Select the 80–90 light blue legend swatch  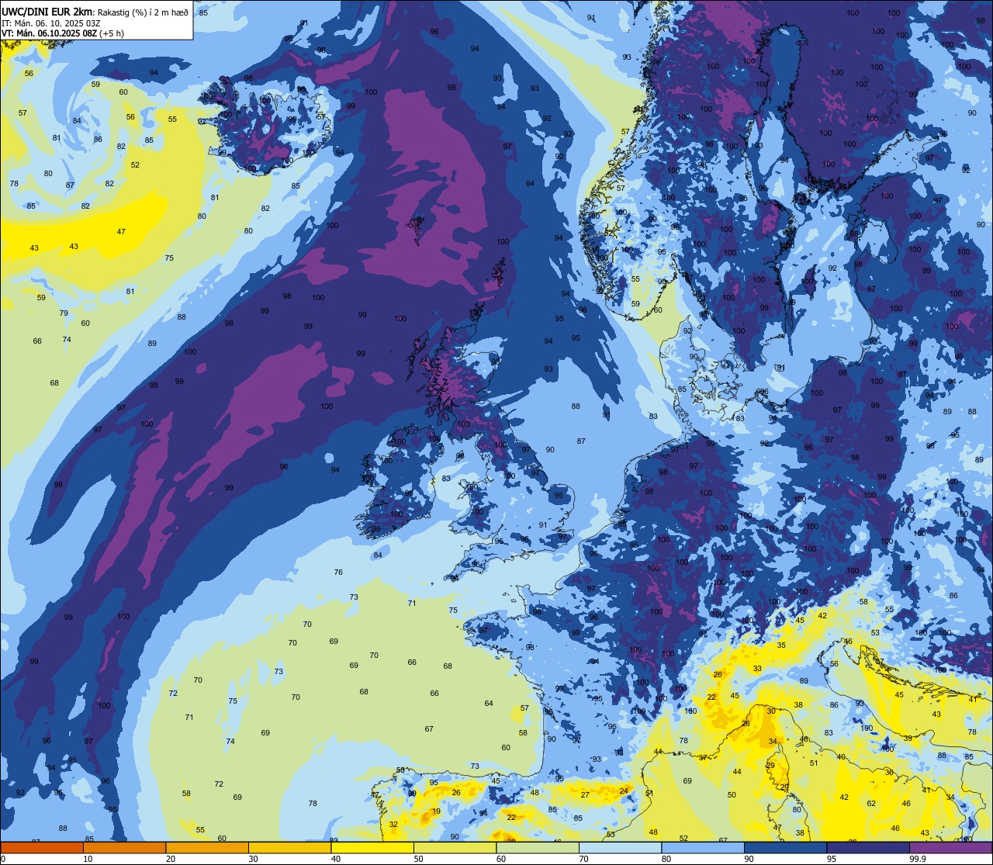click(x=703, y=847)
